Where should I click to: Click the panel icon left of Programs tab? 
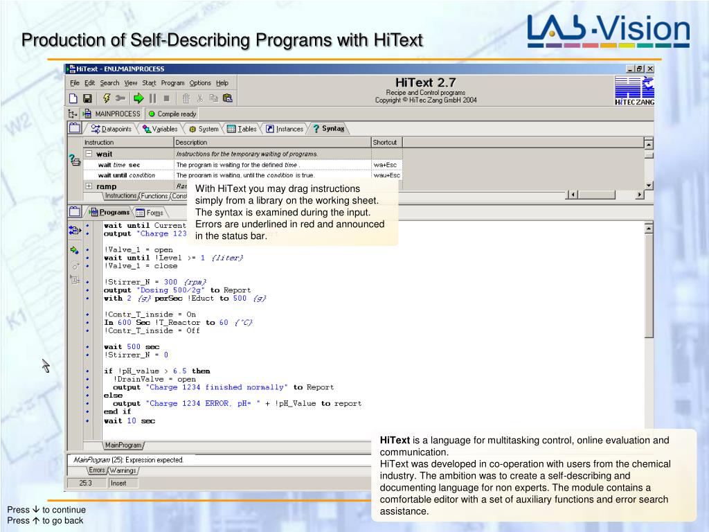[75, 212]
